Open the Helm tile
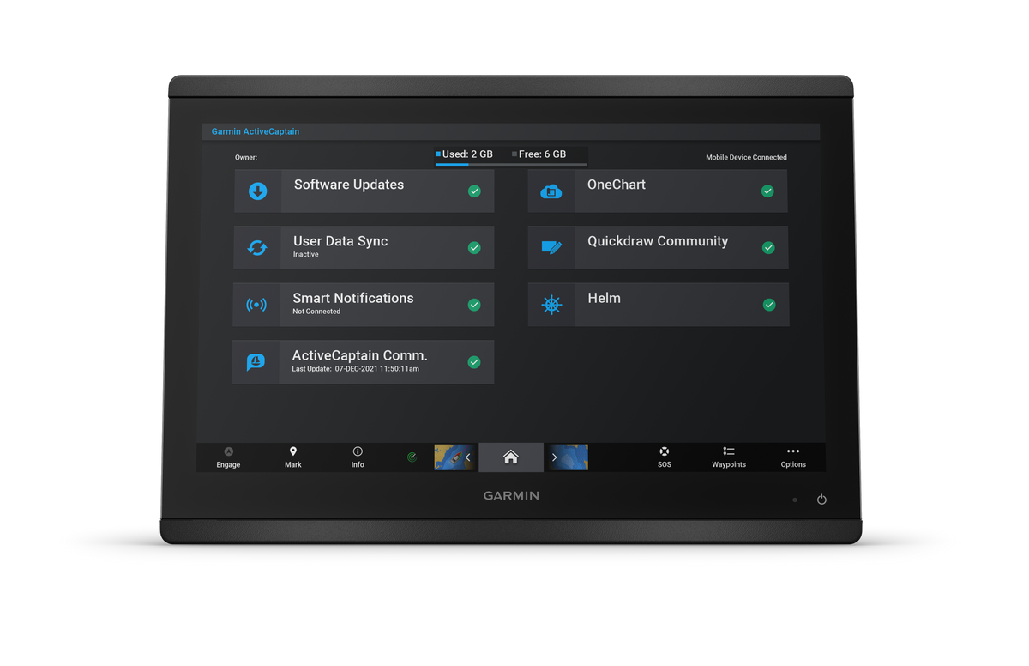 coord(659,305)
